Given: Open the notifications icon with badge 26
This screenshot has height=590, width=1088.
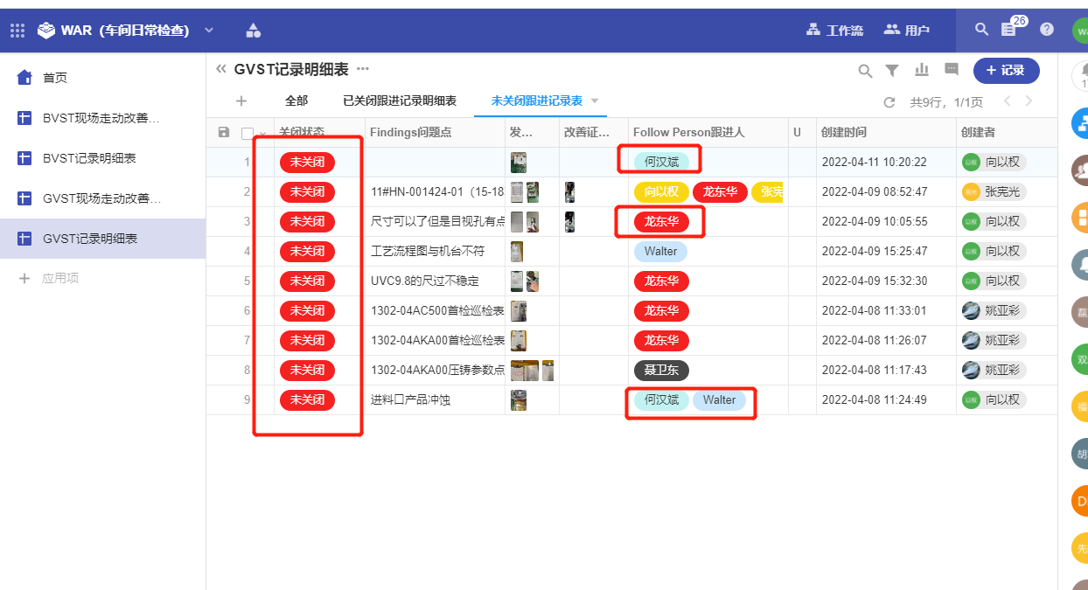Looking at the screenshot, I should [1008, 30].
